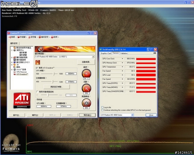Click the Avivo video icon in tree
This screenshot has width=194, height=155.
pos(15,70)
